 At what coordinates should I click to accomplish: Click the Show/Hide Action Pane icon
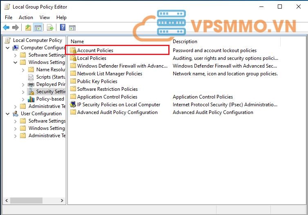tap(72, 27)
